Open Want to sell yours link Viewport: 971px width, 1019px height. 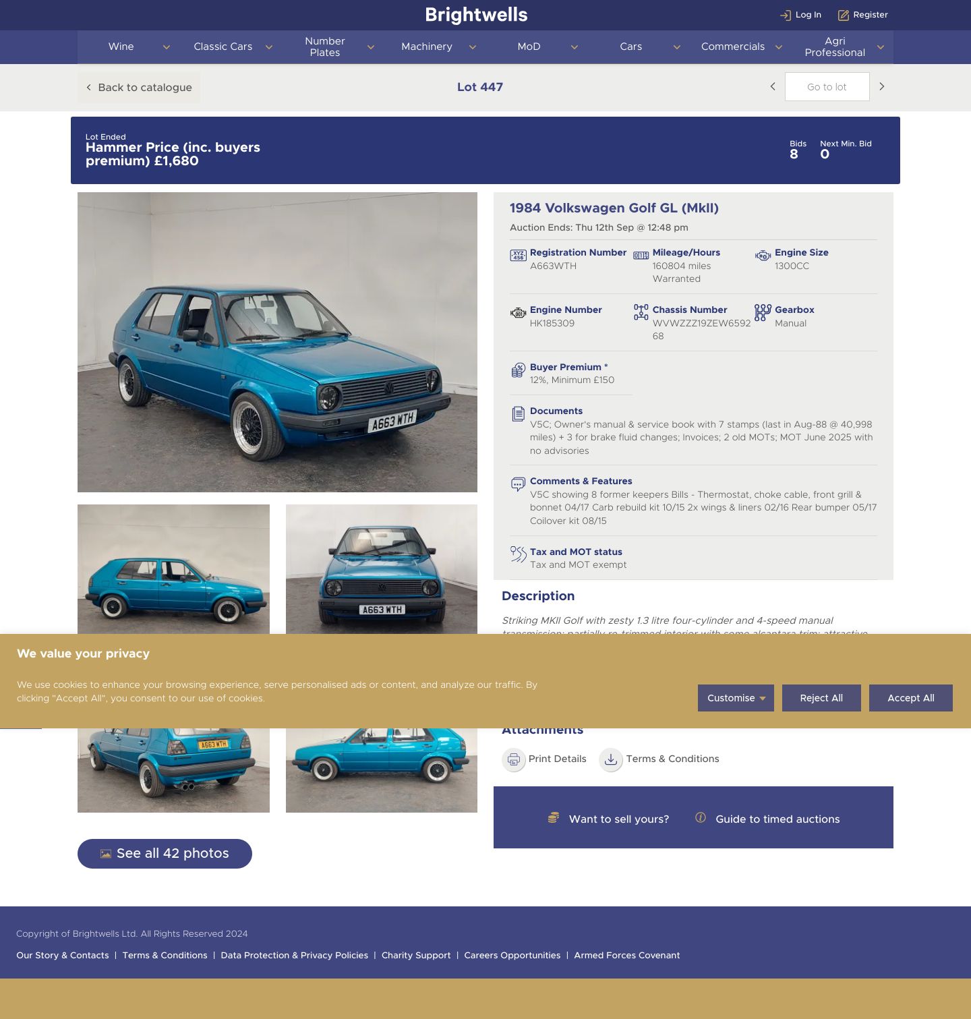[x=619, y=819]
